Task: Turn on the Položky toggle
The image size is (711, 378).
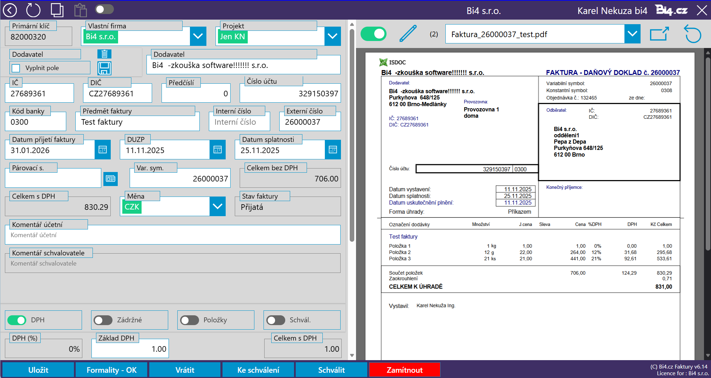Action: coord(190,320)
